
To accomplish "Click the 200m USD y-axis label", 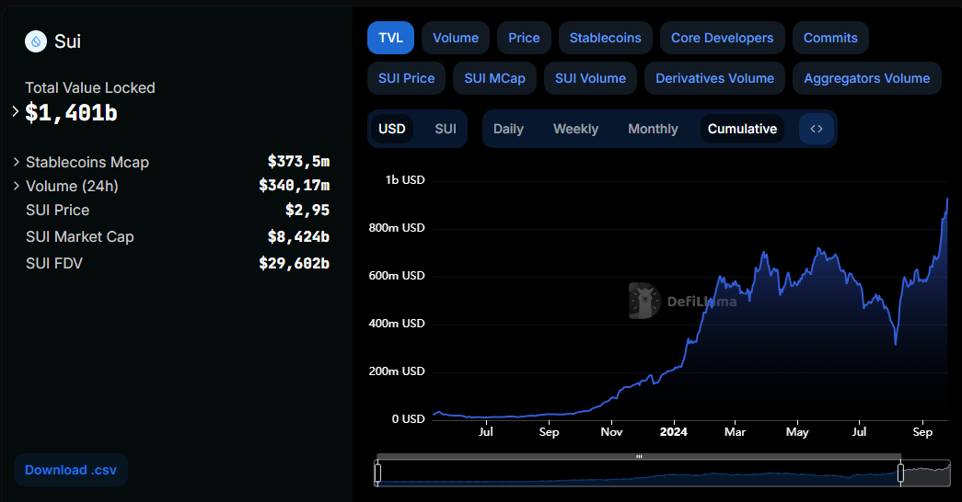I will click(x=397, y=371).
